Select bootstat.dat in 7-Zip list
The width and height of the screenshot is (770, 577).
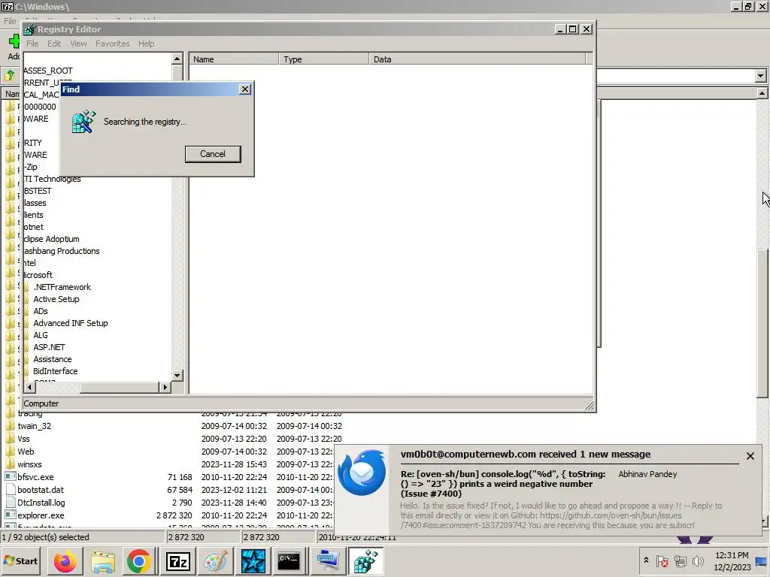pyautogui.click(x=41, y=490)
